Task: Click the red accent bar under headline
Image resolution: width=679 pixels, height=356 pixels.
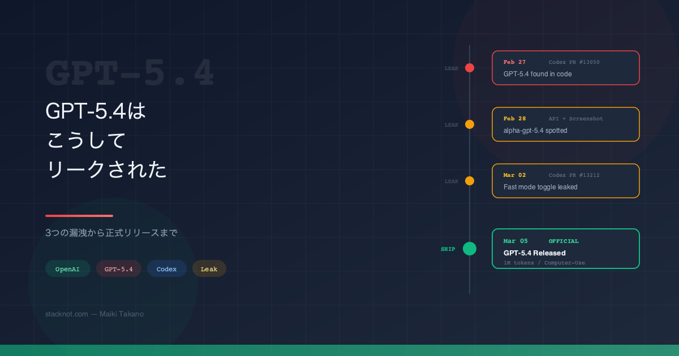Action: pos(79,216)
